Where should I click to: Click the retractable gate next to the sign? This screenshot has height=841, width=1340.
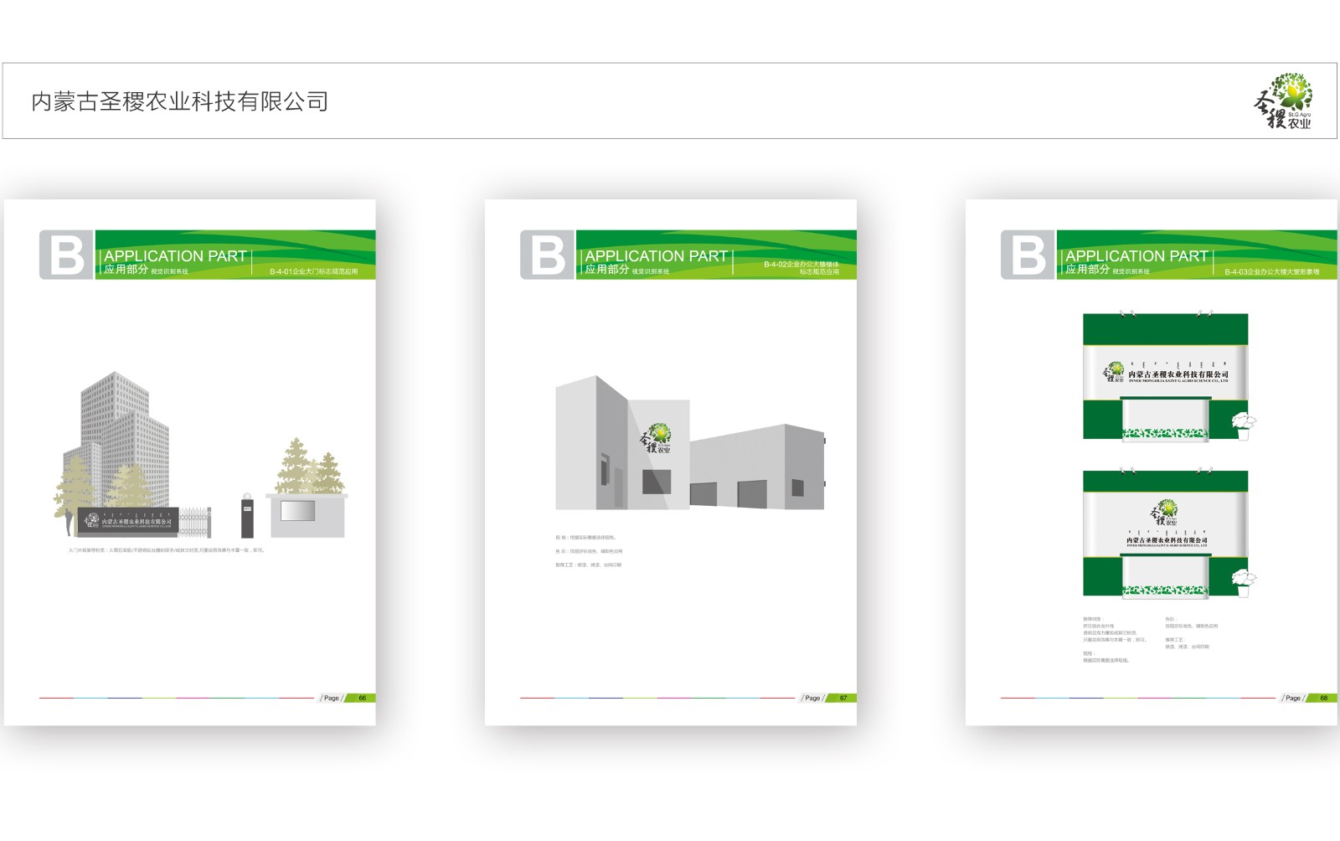coord(195,521)
